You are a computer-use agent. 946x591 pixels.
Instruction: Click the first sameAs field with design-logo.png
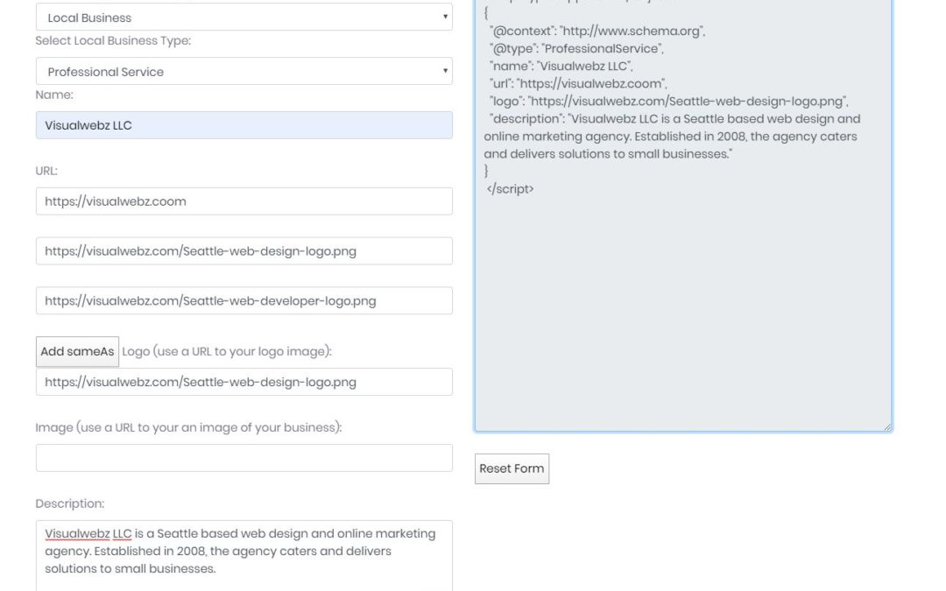click(244, 251)
